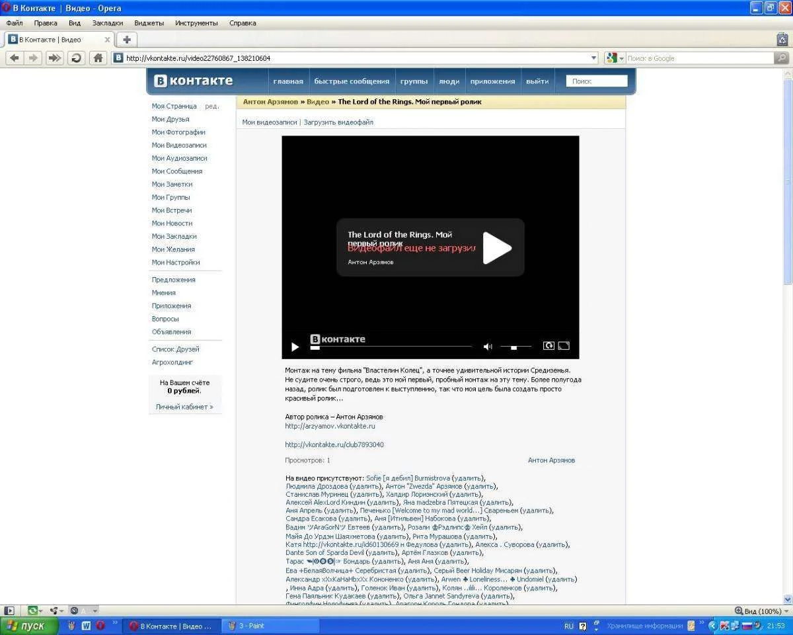Mute the video with the speaker icon

488,346
